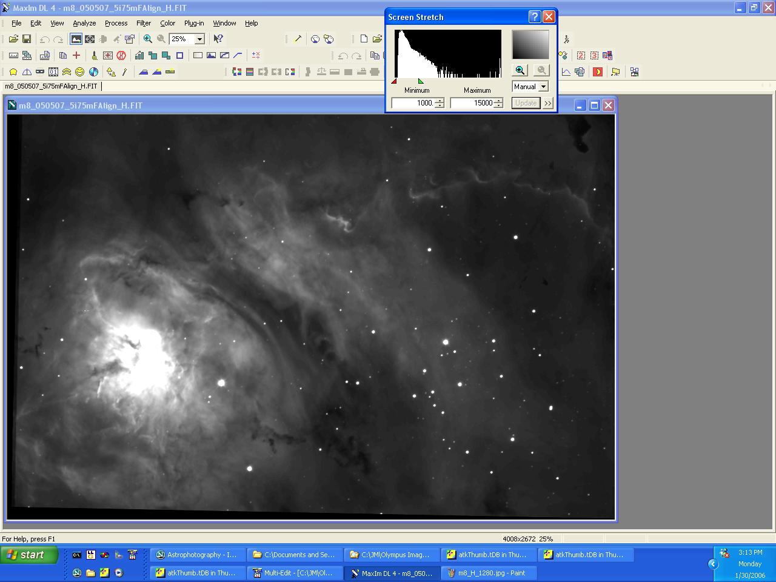
Task: Click the histogram zoom-in magnifier in Screen Stretch
Action: 520,70
